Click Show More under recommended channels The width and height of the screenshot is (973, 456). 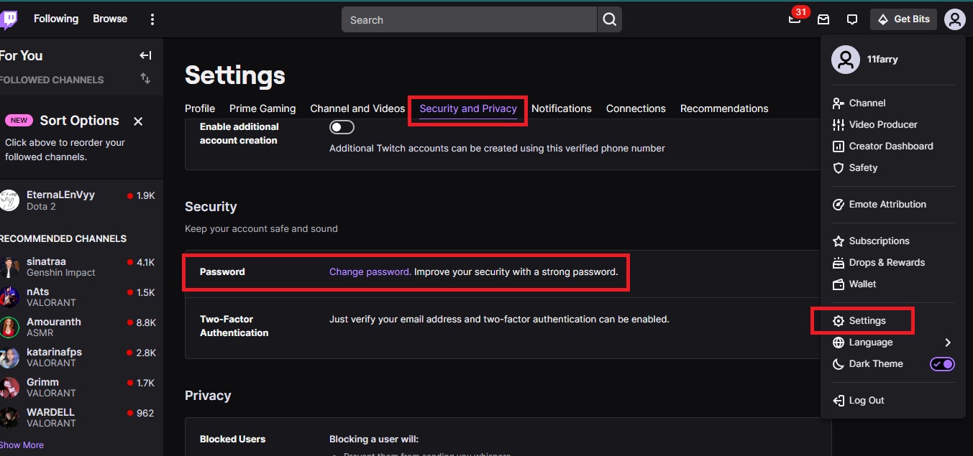(x=22, y=445)
